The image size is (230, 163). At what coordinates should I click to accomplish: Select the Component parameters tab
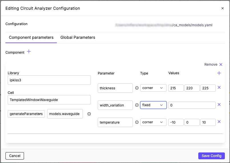[x=31, y=37]
